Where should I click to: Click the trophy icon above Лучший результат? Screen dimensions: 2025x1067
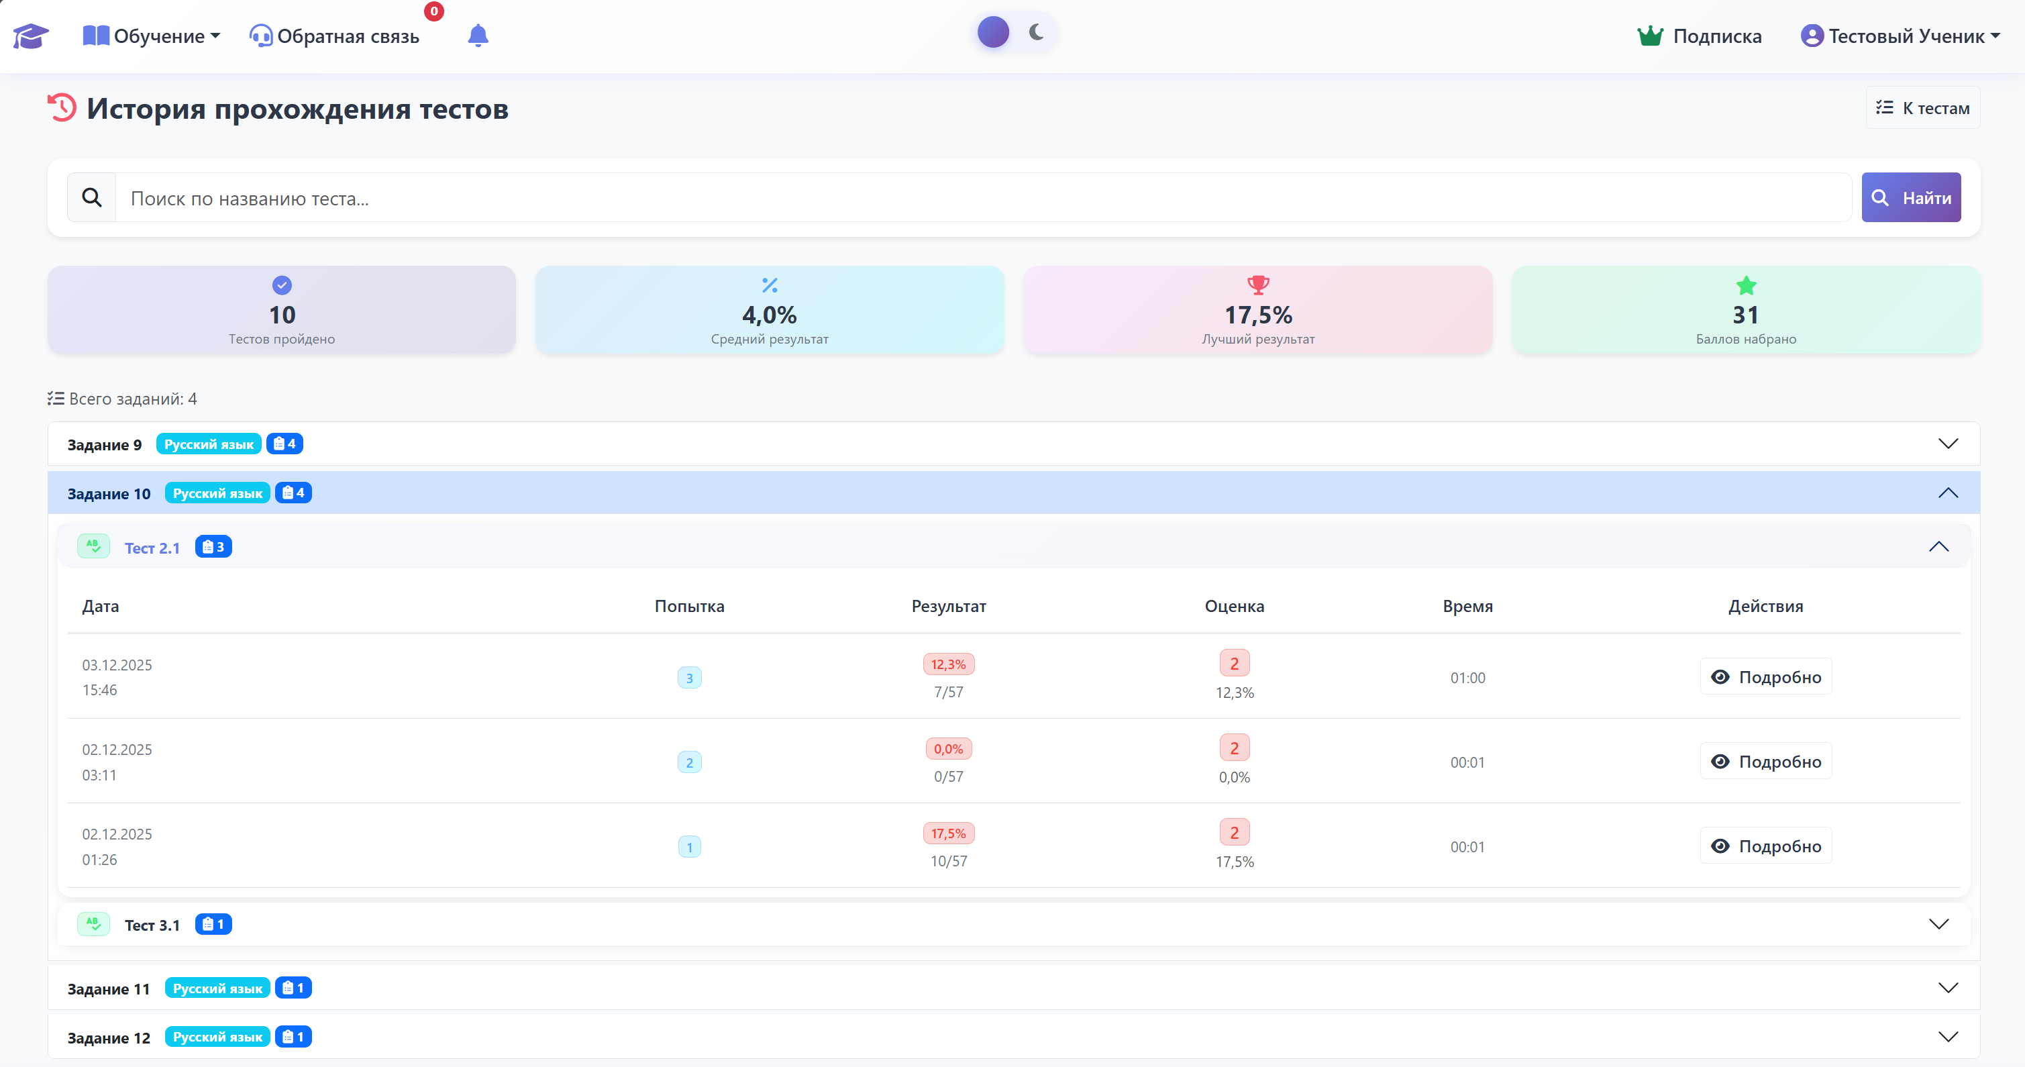coord(1258,285)
